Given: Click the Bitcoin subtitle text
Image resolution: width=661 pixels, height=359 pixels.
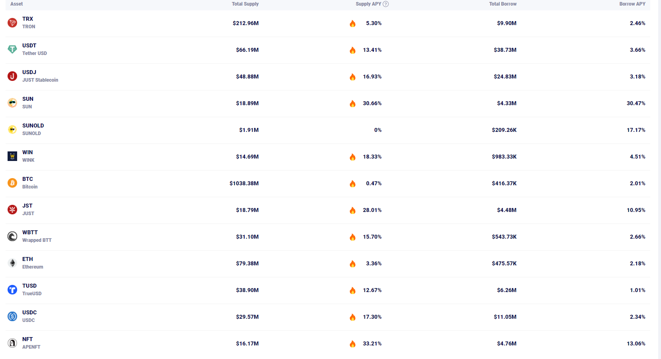Looking at the screenshot, I should pyautogui.click(x=30, y=187).
